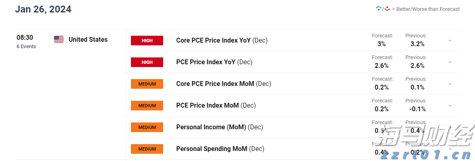Expand the PCE Price Index YoY details chevron
This screenshot has width=475, height=161.
tap(450, 62)
